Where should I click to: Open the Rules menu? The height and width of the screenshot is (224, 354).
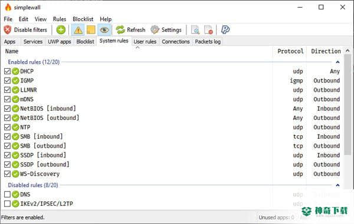click(x=60, y=19)
